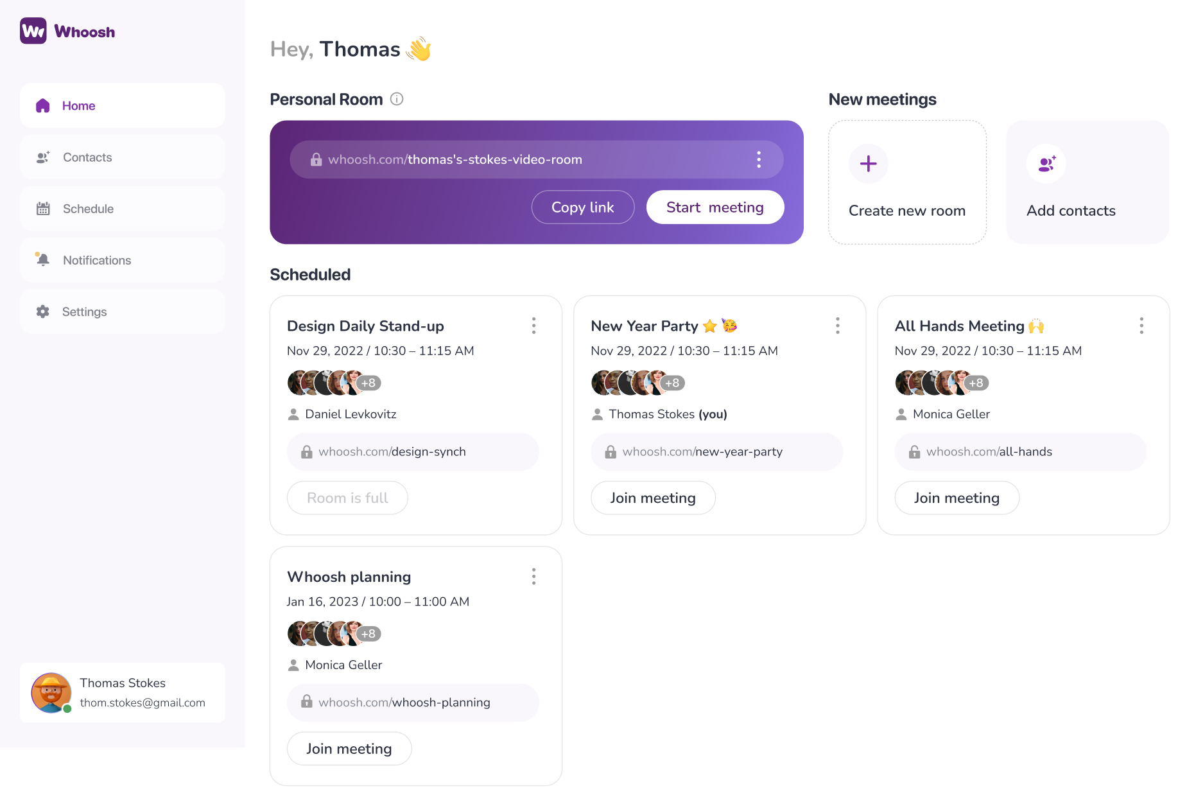Select the Schedule calendar icon in the sidebar
Viewport: 1196px width, 795px height.
coord(42,208)
